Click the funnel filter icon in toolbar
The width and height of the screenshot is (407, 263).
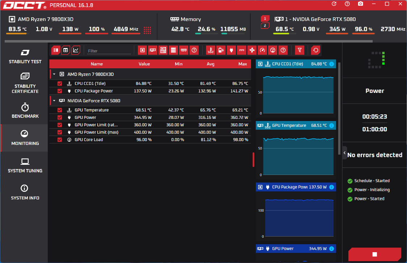[300, 50]
